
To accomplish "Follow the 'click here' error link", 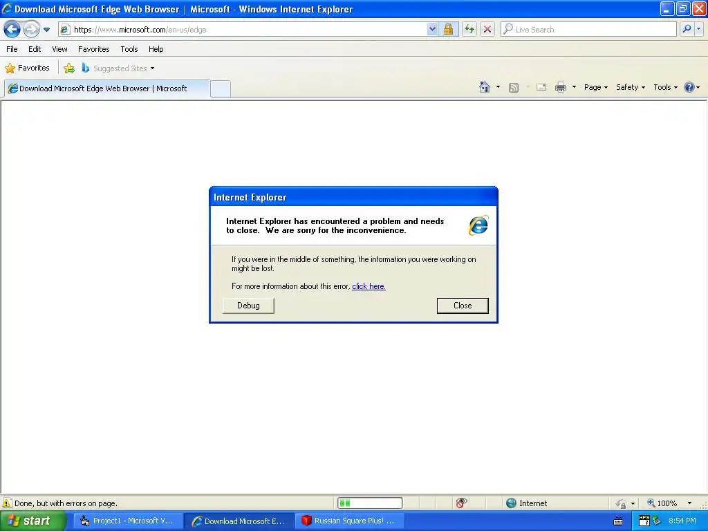I will coord(369,286).
